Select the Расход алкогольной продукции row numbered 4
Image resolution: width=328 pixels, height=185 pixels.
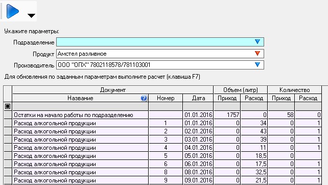click(x=163, y=148)
